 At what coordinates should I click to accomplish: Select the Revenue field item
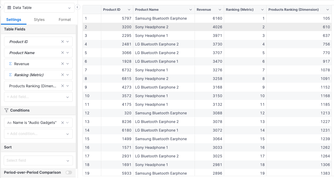[x=38, y=64]
